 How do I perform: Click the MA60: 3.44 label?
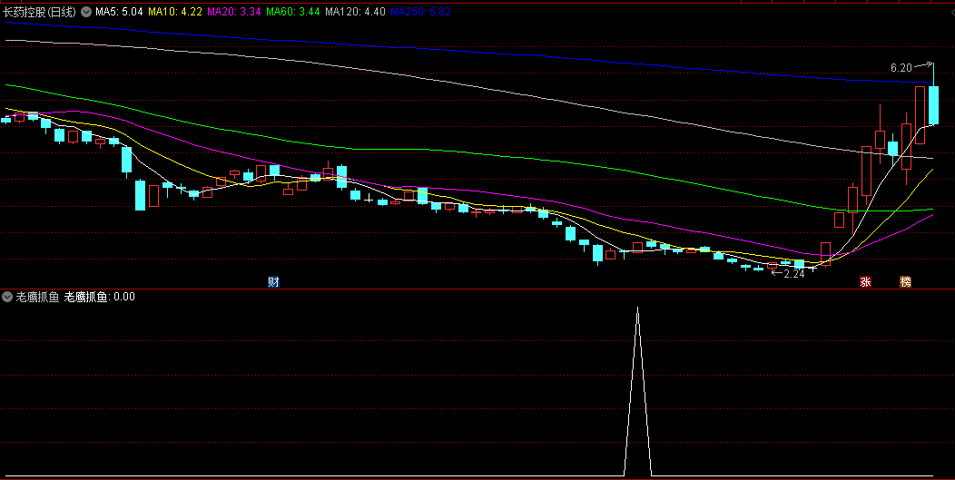293,12
